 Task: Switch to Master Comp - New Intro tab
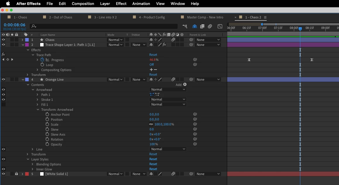click(205, 17)
